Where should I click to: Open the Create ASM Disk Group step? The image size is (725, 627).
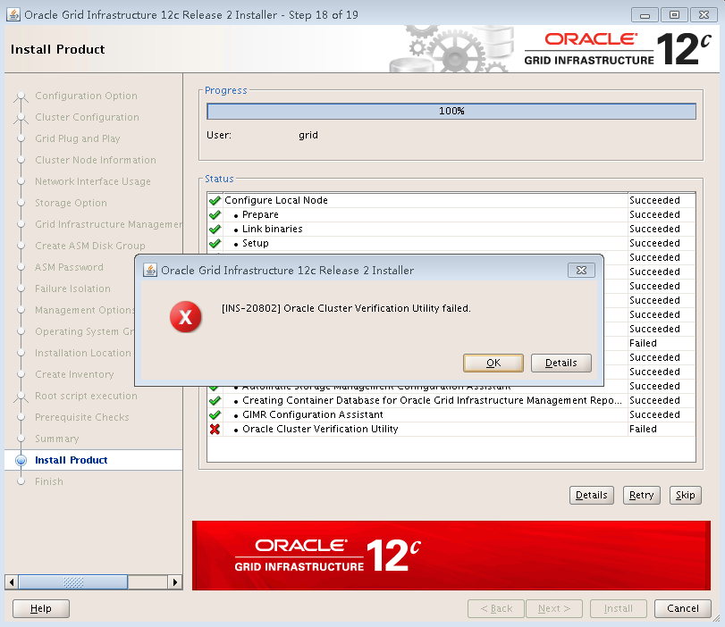89,246
